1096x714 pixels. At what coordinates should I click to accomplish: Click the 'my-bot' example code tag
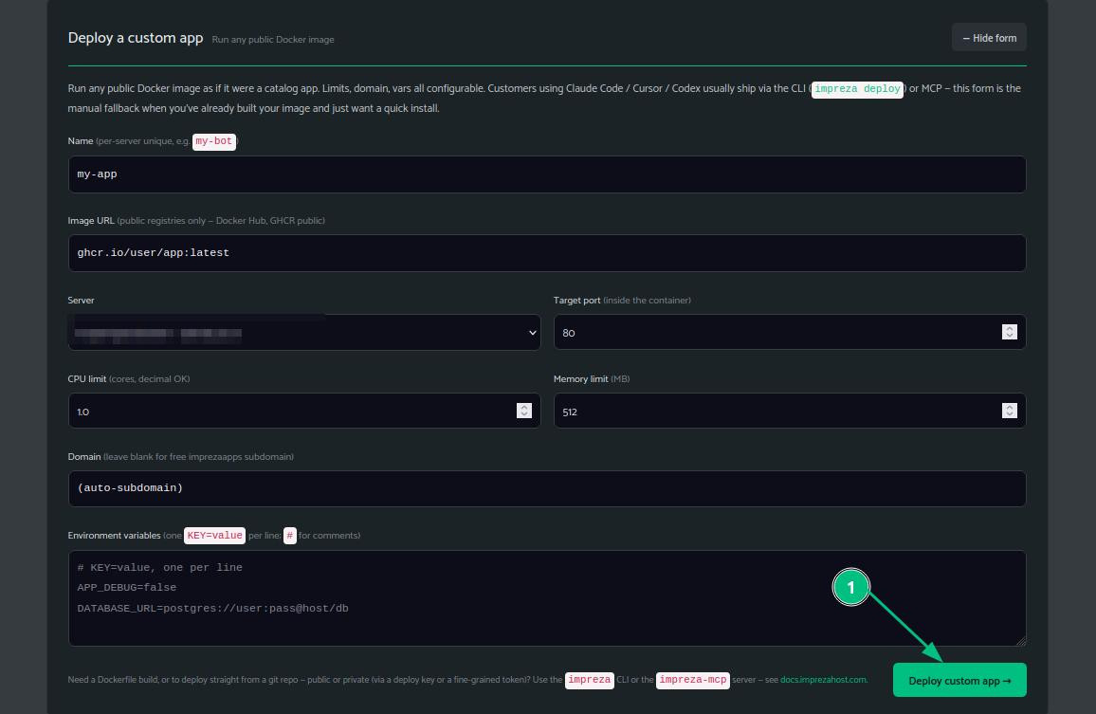(214, 141)
